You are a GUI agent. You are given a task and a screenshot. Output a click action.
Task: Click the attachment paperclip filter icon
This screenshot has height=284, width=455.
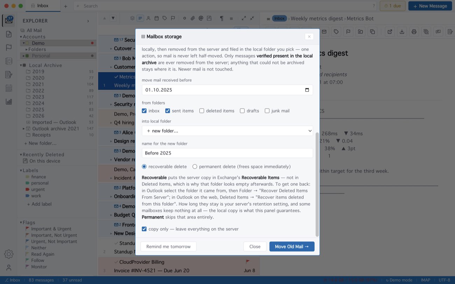click(x=192, y=18)
